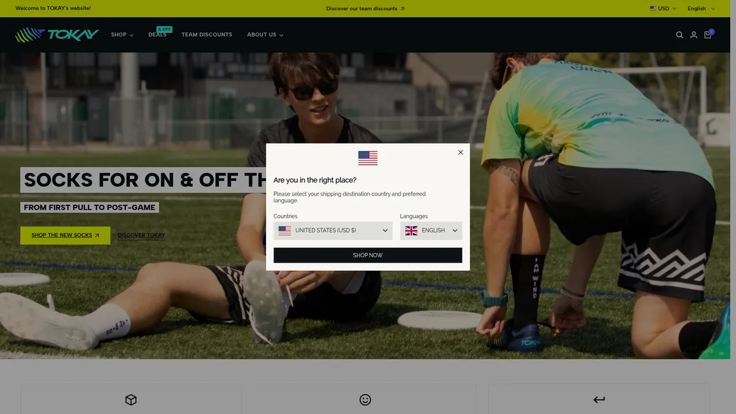The image size is (736, 414).
Task: Click SHOP THE NEW SOCKS button
Action: coord(66,235)
